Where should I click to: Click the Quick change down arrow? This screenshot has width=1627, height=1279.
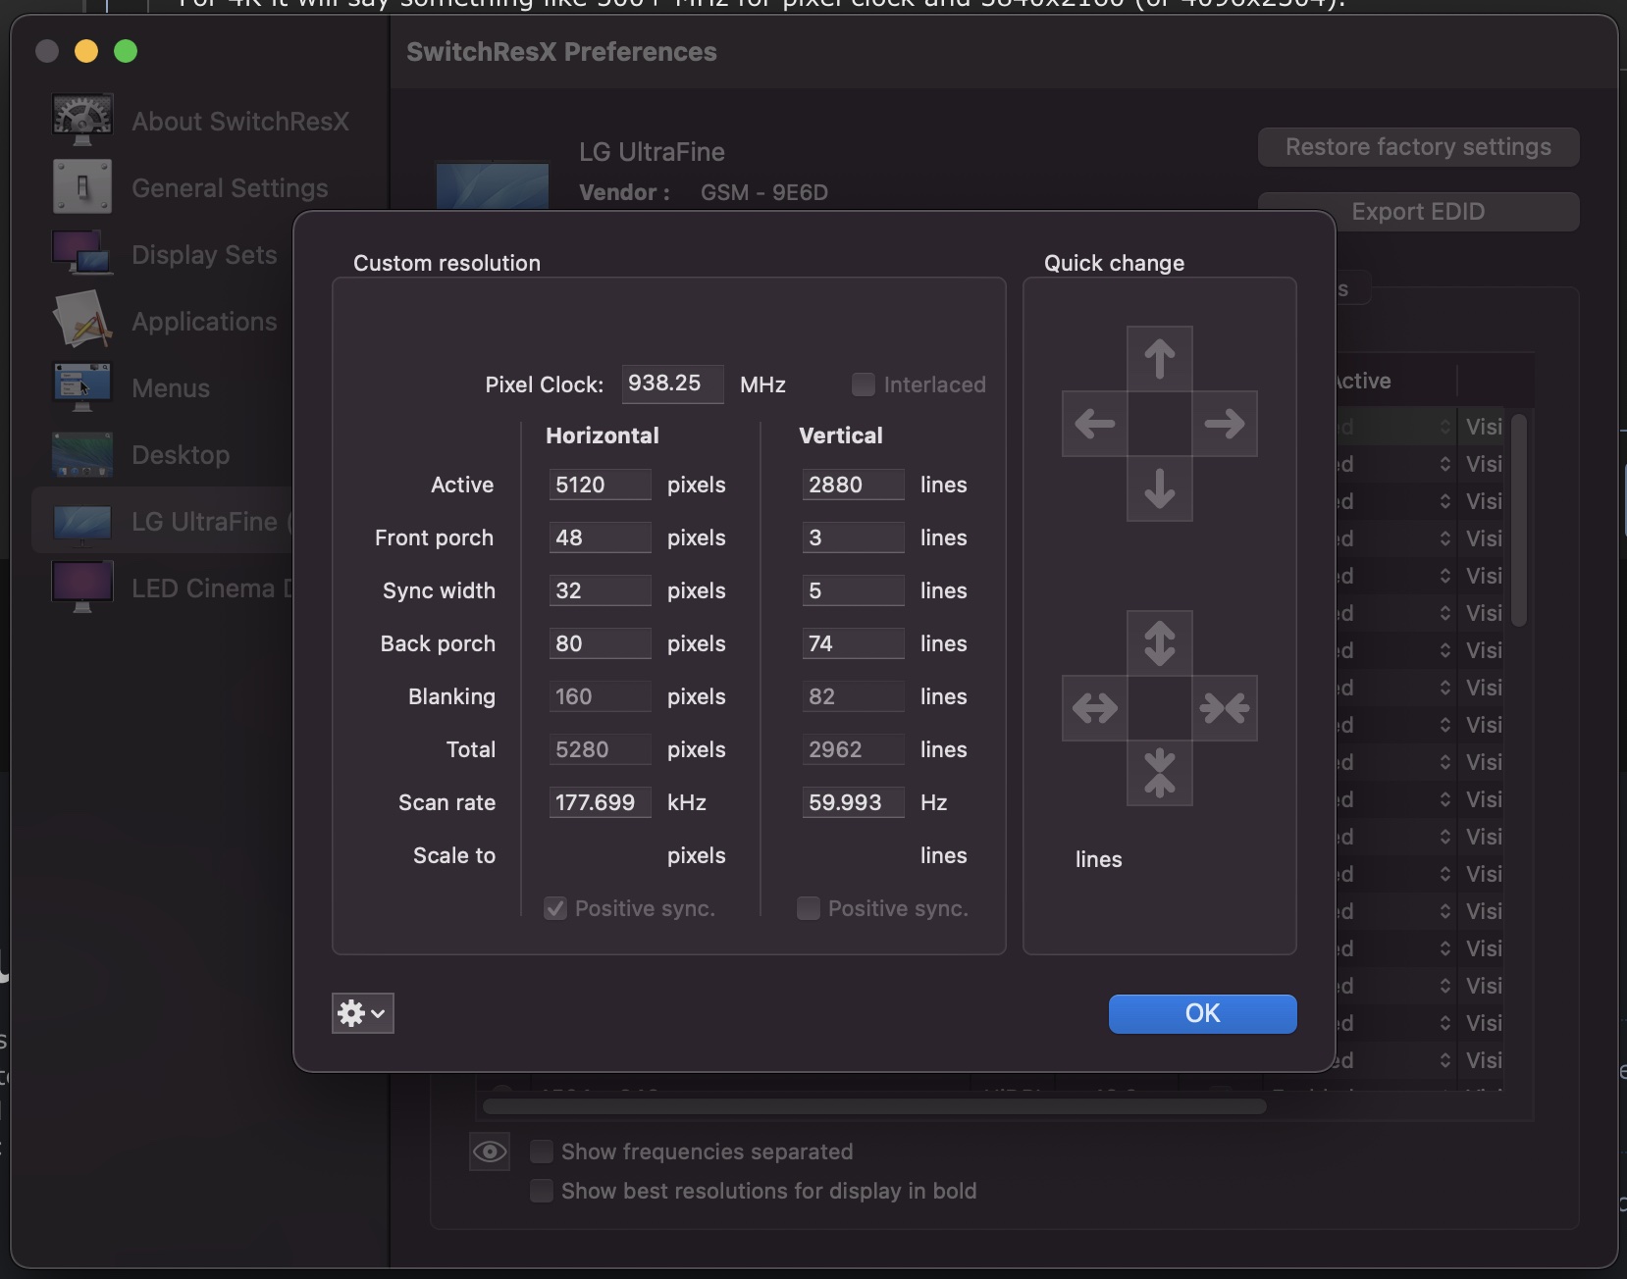1160,488
